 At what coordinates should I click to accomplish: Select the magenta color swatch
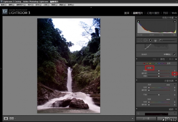tap(165, 63)
